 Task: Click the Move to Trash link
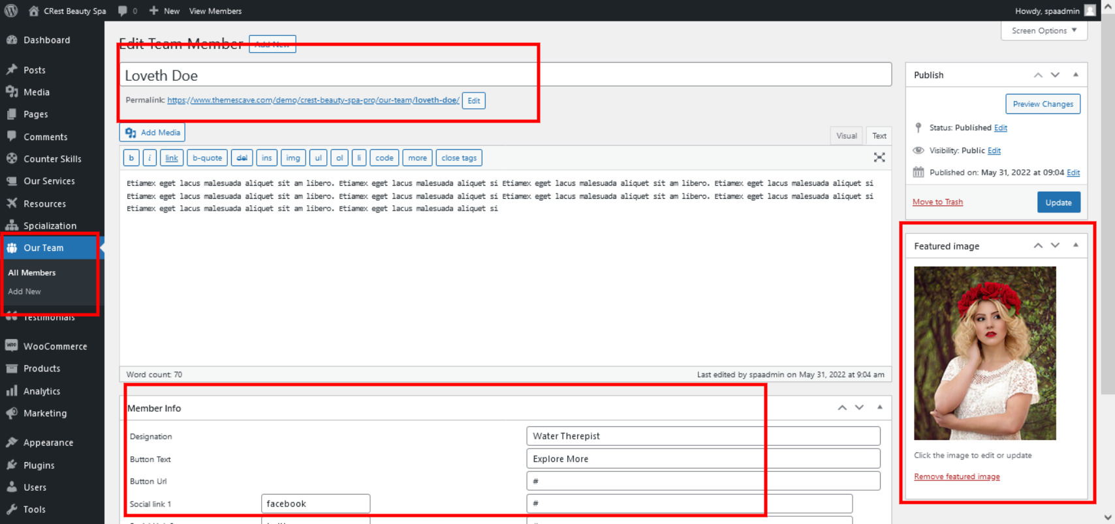(x=937, y=202)
